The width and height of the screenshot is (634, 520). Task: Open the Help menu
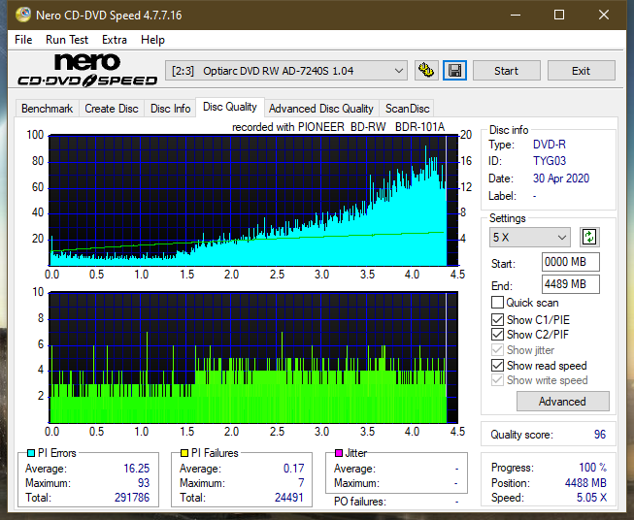(x=152, y=40)
